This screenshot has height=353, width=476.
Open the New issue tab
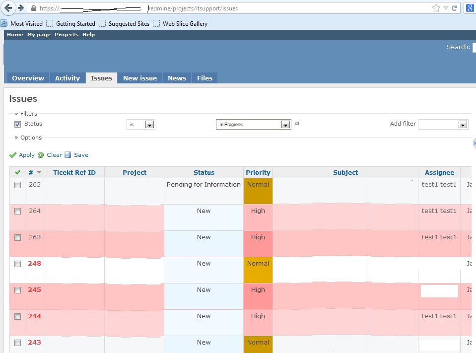click(x=140, y=78)
